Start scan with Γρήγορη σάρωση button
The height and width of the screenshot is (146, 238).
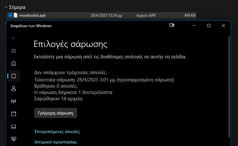(x=56, y=113)
